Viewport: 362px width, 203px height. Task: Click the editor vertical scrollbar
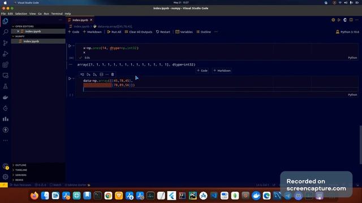361,145
